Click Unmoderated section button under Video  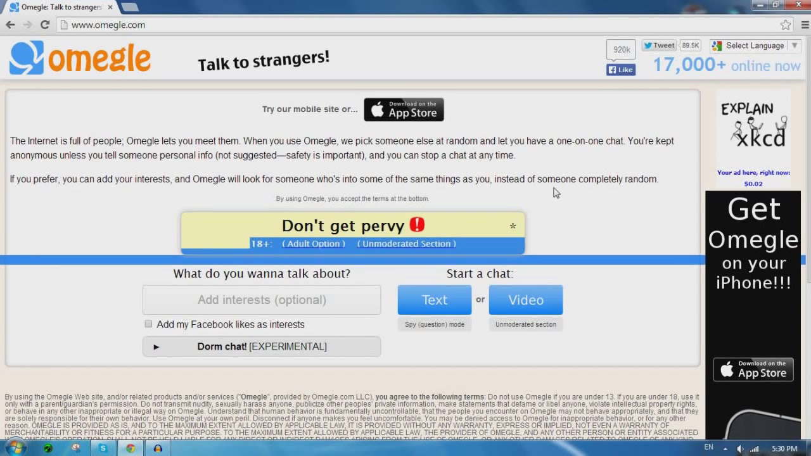click(x=526, y=324)
